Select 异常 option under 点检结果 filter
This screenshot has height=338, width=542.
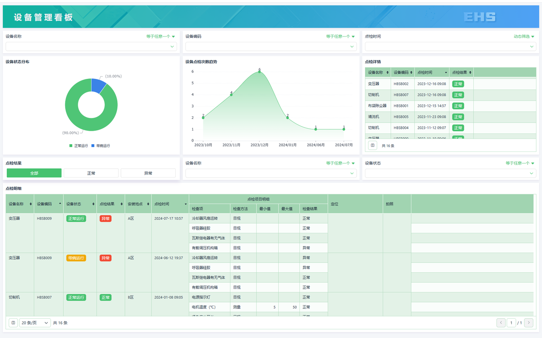[x=148, y=173]
